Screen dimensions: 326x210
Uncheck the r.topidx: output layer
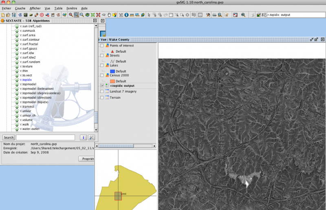click(x=102, y=86)
